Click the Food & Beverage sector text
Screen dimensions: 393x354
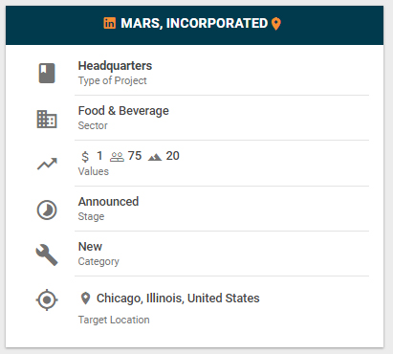[123, 111]
